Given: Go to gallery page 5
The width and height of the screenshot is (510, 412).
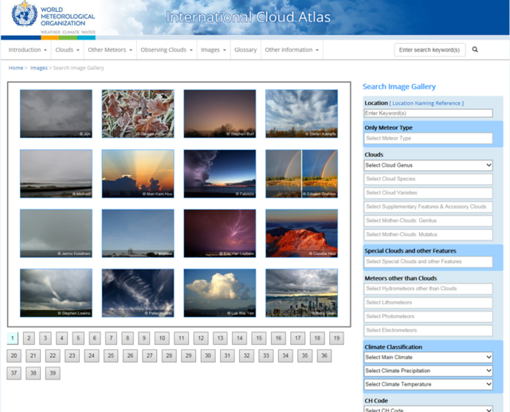Looking at the screenshot, I should point(78,338).
